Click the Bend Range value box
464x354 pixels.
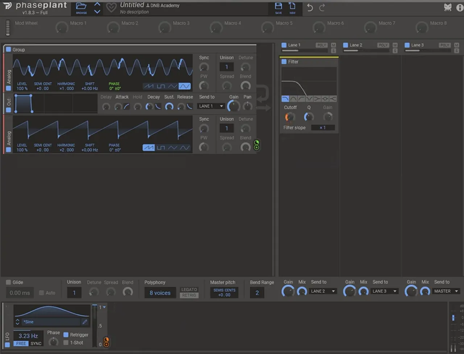point(257,293)
